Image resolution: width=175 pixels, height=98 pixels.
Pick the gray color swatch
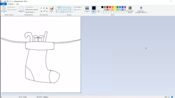(105, 7)
